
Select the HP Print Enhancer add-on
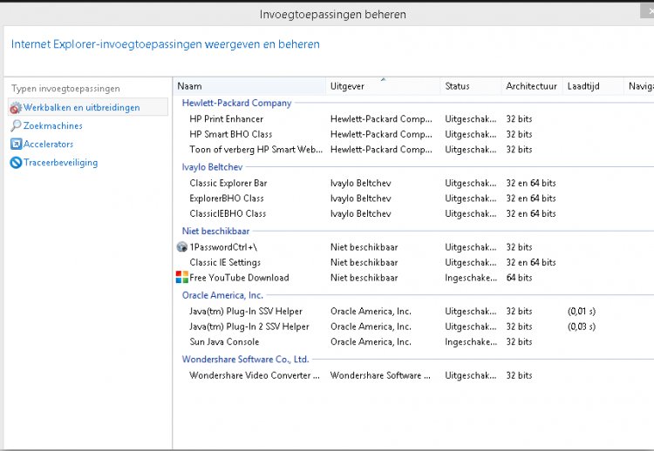[227, 119]
